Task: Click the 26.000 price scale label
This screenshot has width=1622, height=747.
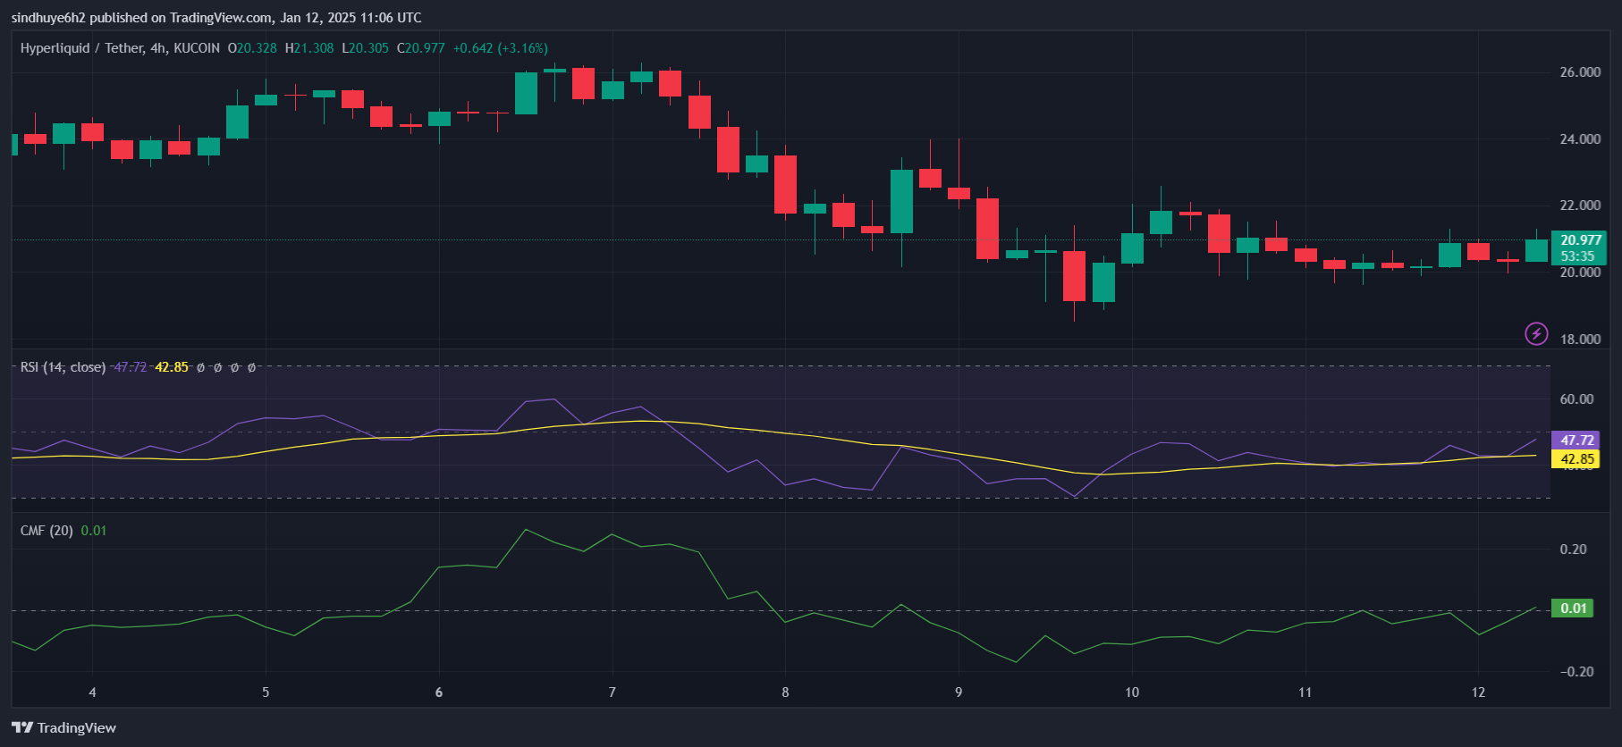Action: click(1579, 72)
